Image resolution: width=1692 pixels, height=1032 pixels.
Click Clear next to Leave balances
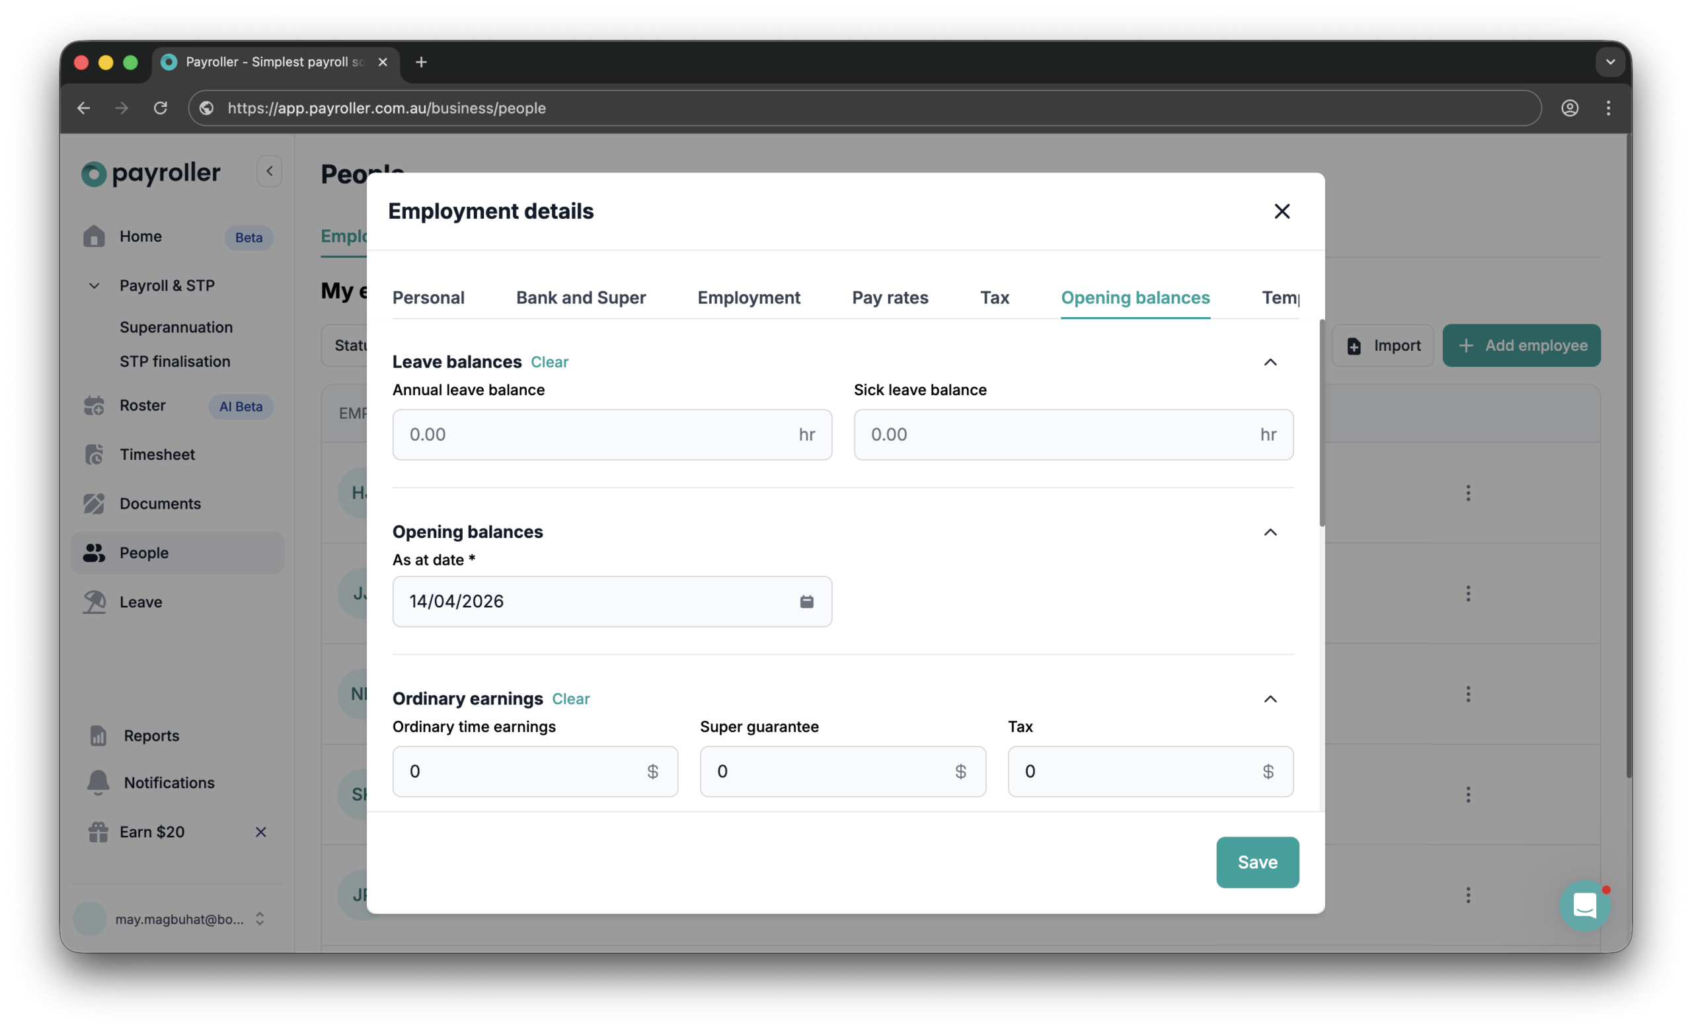point(549,362)
